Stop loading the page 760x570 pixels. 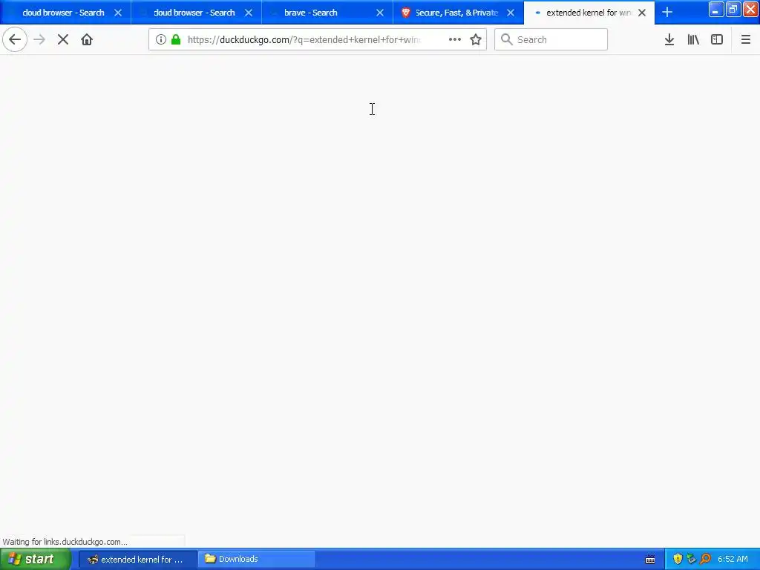click(63, 40)
